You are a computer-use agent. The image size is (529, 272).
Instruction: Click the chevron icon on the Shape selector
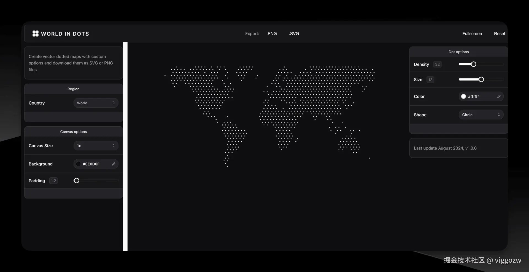click(x=499, y=115)
